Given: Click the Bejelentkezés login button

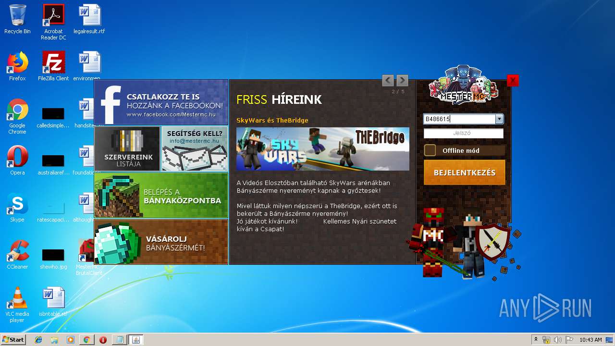Looking at the screenshot, I should (x=465, y=173).
